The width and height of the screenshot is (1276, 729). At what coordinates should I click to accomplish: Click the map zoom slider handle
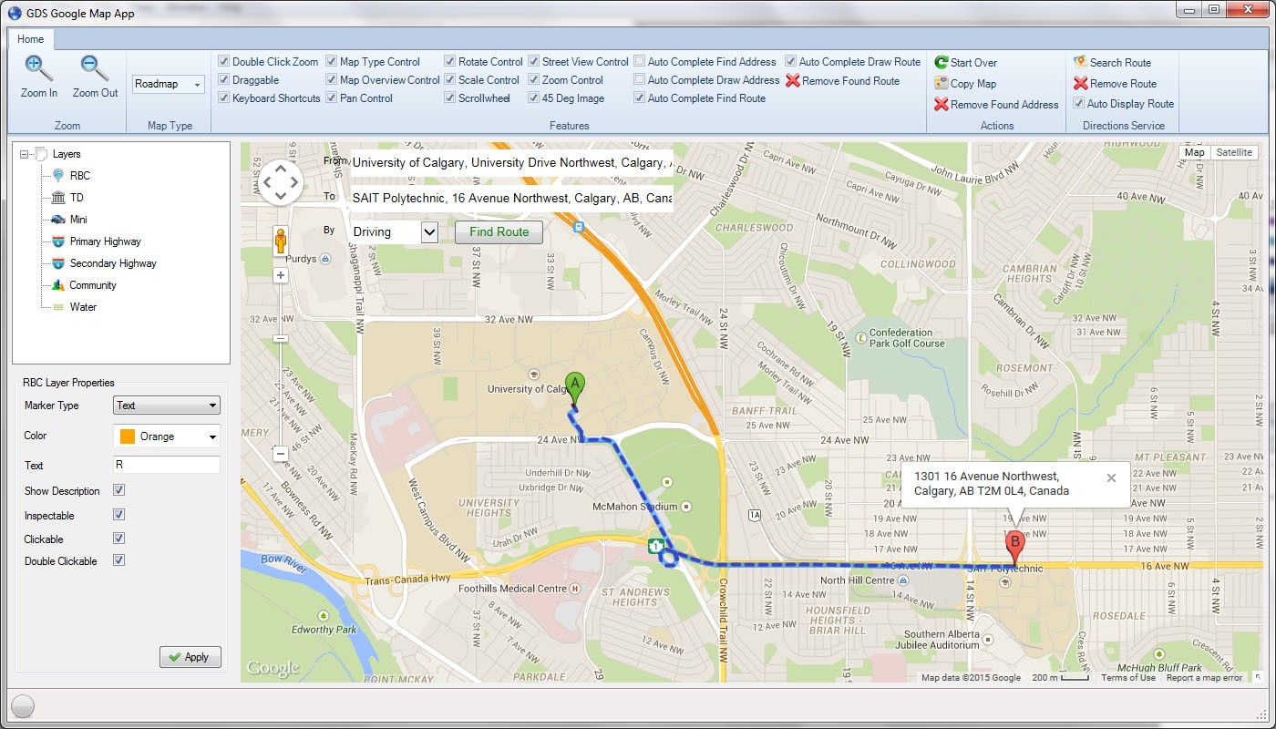click(x=281, y=338)
